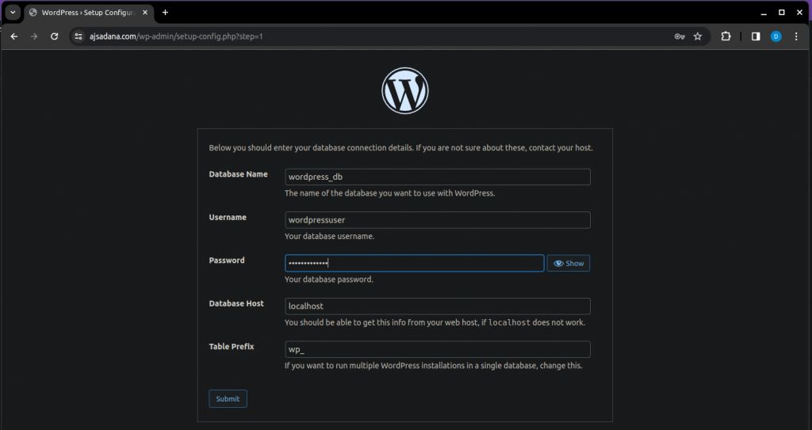Image resolution: width=812 pixels, height=430 pixels.
Task: Click text about database name to use
Action: pyautogui.click(x=390, y=193)
